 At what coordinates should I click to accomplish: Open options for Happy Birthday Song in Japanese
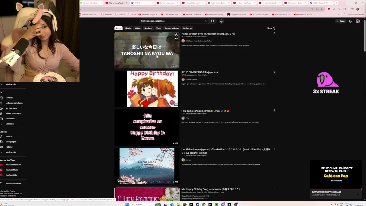pos(274,33)
